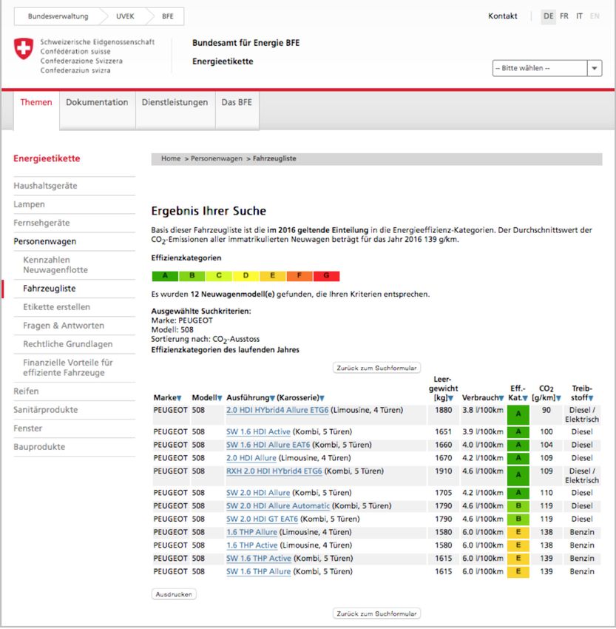Click CO2 value 90 in first row
Image resolution: width=616 pixels, height=629 pixels.
pyautogui.click(x=546, y=410)
